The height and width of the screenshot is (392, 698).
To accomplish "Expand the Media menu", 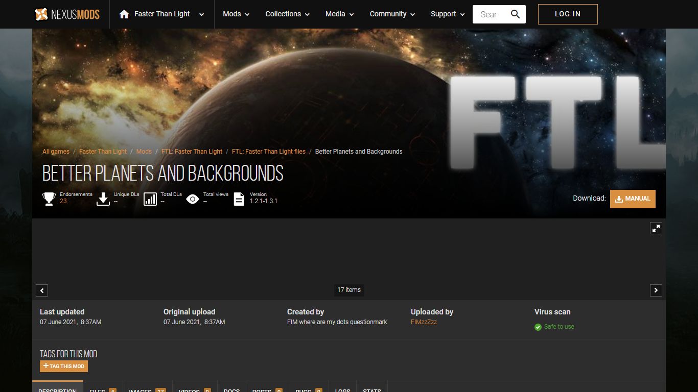I will click(340, 14).
